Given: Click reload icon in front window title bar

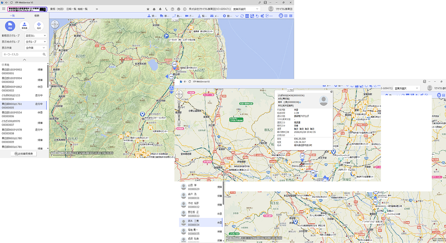Looking at the screenshot, I should tap(190, 82).
